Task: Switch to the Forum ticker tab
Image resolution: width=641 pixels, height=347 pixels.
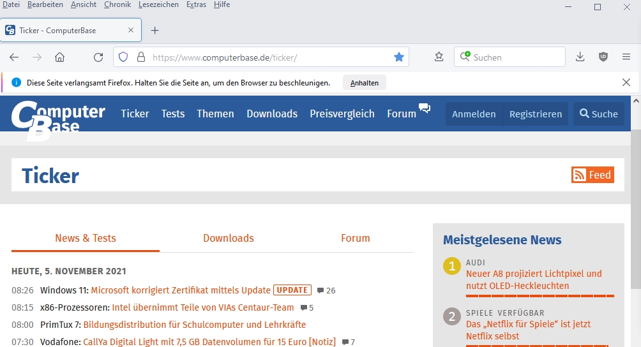Action: point(355,238)
